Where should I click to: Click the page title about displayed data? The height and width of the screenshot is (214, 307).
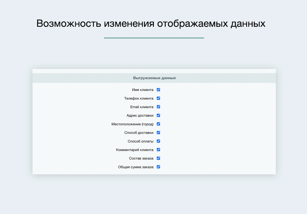click(153, 23)
